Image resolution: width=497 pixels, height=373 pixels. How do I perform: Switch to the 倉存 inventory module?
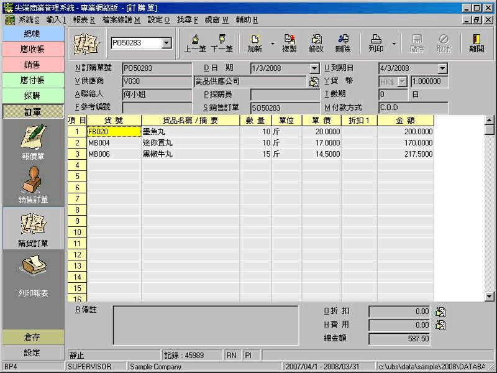tap(32, 337)
